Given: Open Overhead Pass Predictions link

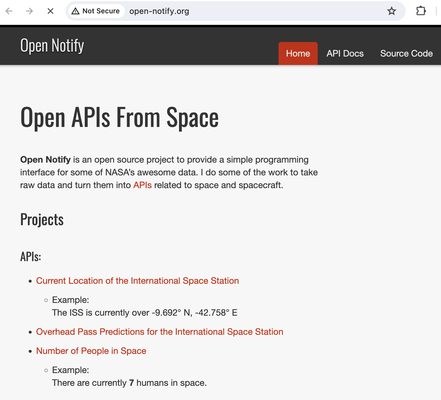Looking at the screenshot, I should click(x=160, y=332).
